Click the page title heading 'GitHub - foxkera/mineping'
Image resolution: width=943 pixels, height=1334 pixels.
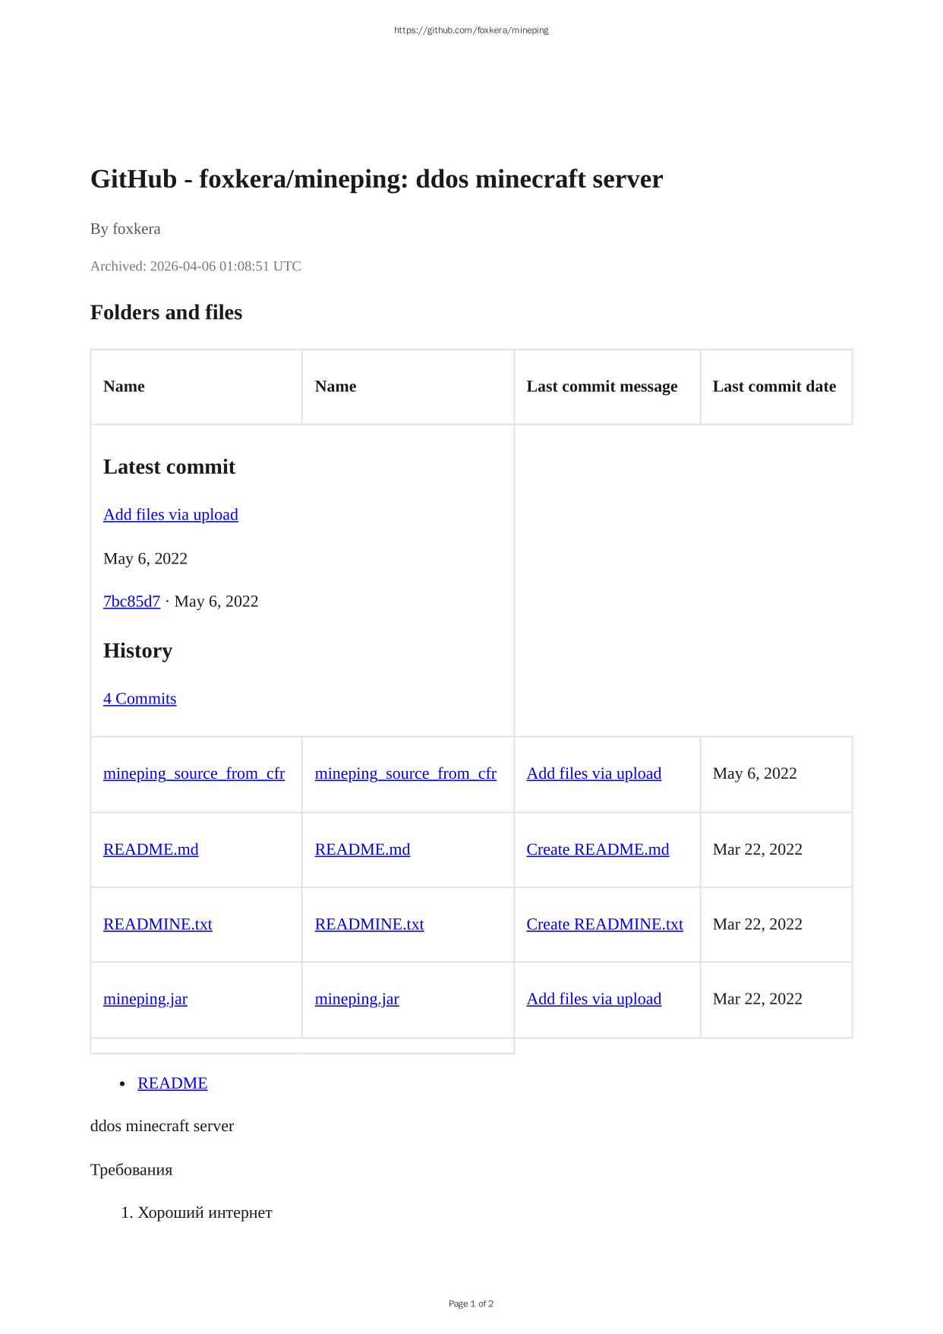click(376, 179)
